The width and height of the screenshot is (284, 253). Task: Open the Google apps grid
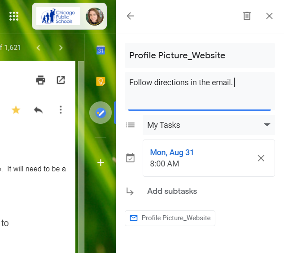pos(14,16)
